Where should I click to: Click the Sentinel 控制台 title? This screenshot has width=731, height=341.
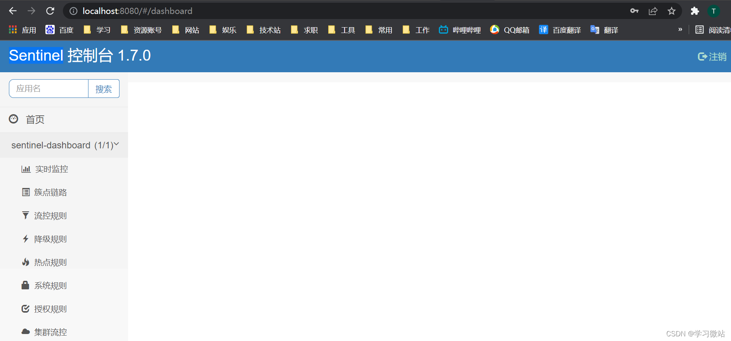(80, 56)
